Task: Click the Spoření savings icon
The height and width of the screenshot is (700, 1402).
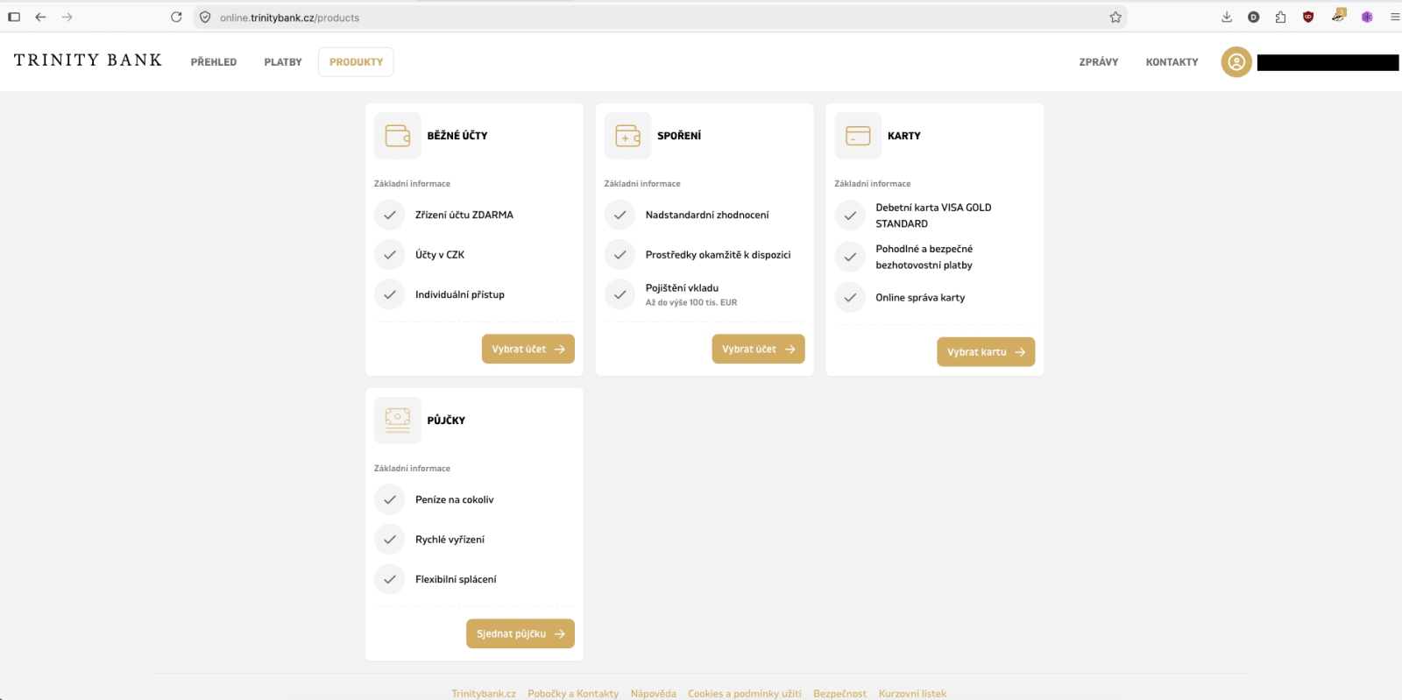Action: 627,136
